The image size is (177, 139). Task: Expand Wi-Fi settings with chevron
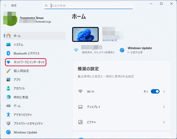click(x=164, y=91)
